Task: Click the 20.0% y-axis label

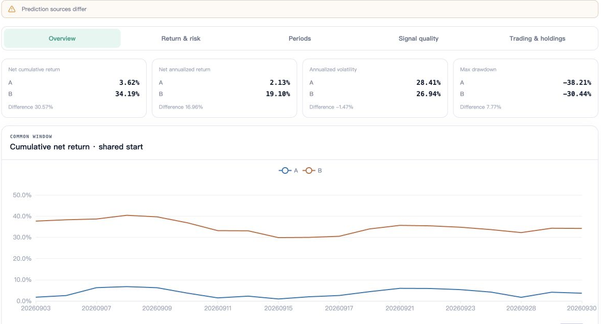Action: pyautogui.click(x=22, y=259)
